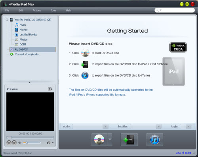This screenshot has width=198, height=157.
Task: Open the Actions menu
Action: tap(37, 10)
